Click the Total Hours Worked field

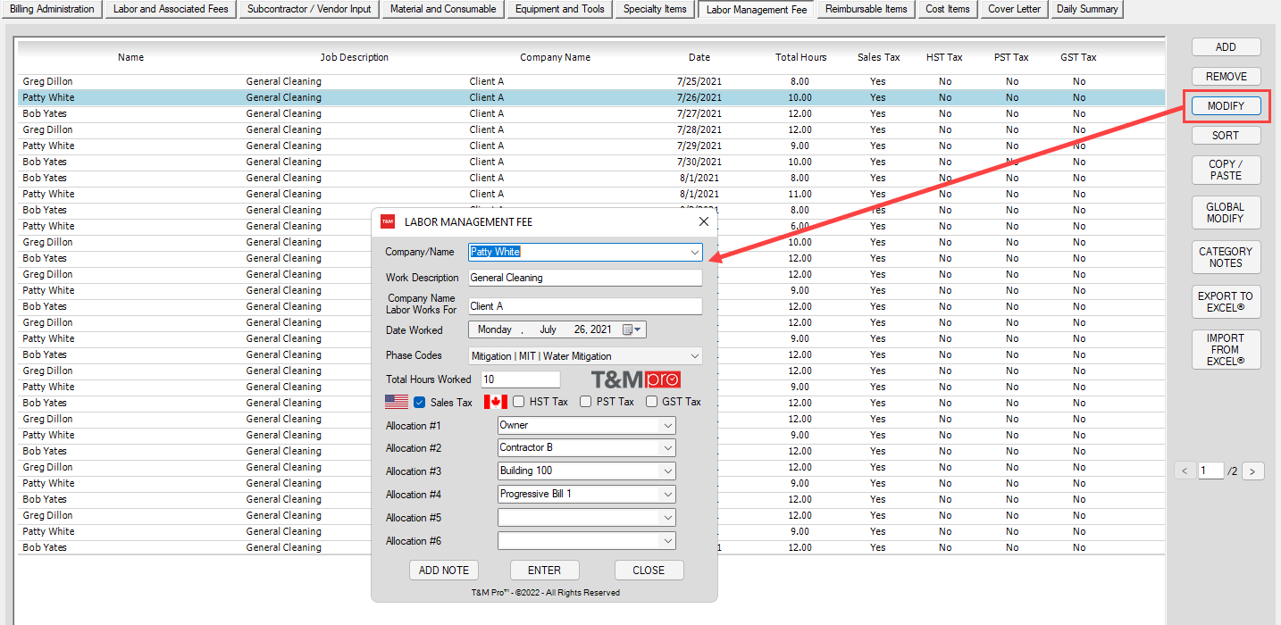520,379
